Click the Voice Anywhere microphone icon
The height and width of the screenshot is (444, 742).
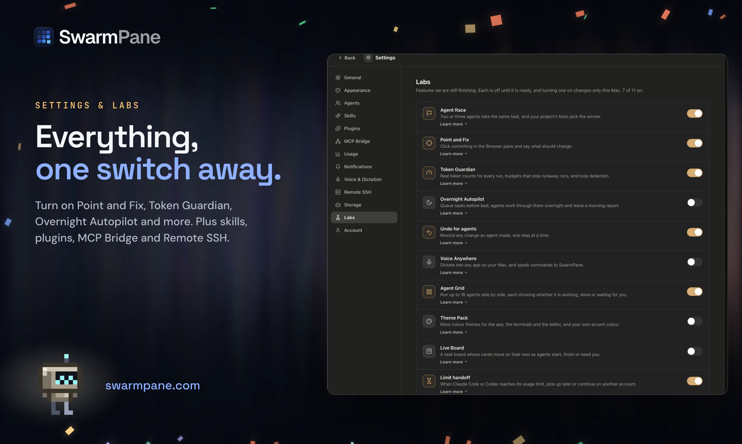click(429, 262)
